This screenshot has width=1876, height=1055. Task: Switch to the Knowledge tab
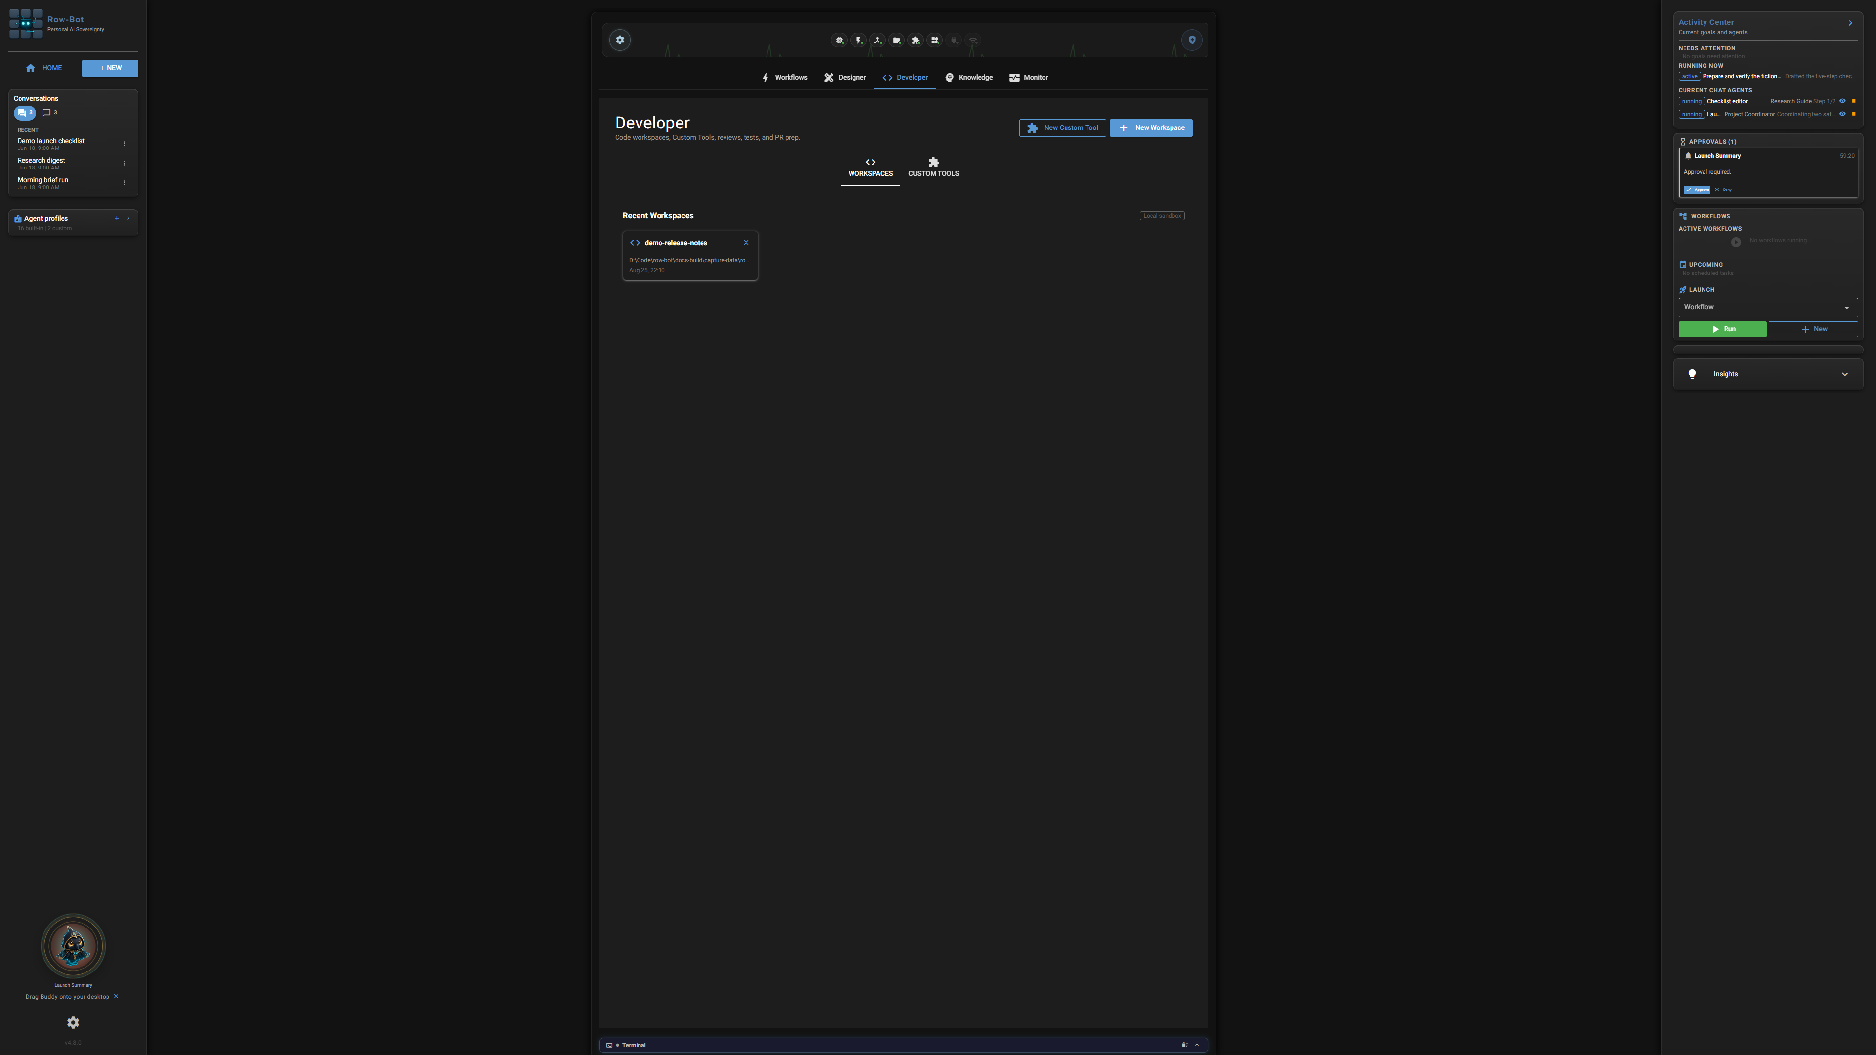[x=969, y=77]
